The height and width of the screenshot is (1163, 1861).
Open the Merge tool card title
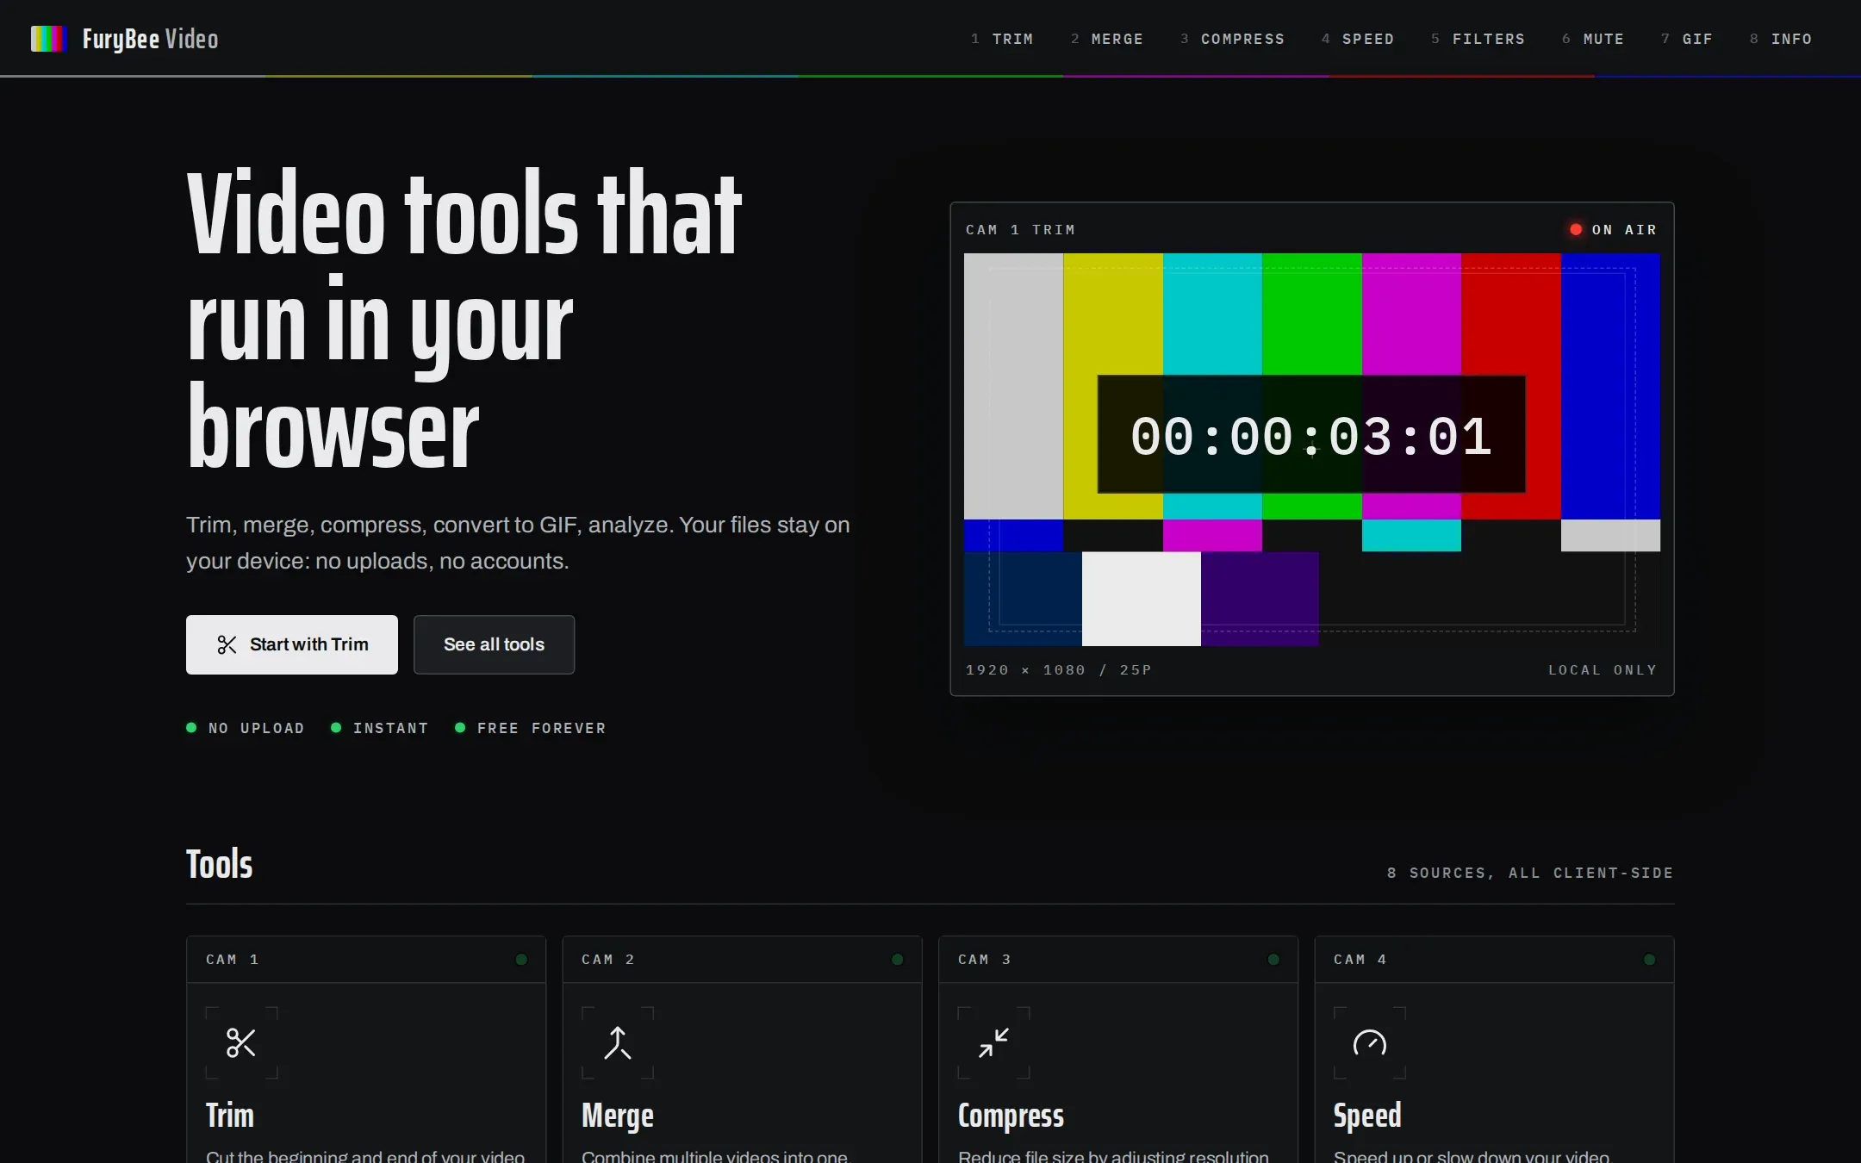(x=618, y=1115)
